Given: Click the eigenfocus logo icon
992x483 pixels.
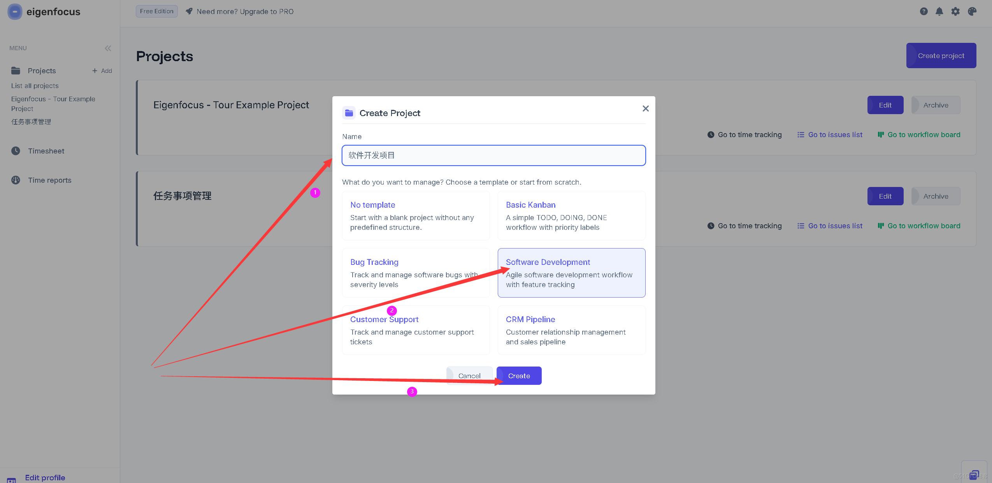Looking at the screenshot, I should (15, 12).
